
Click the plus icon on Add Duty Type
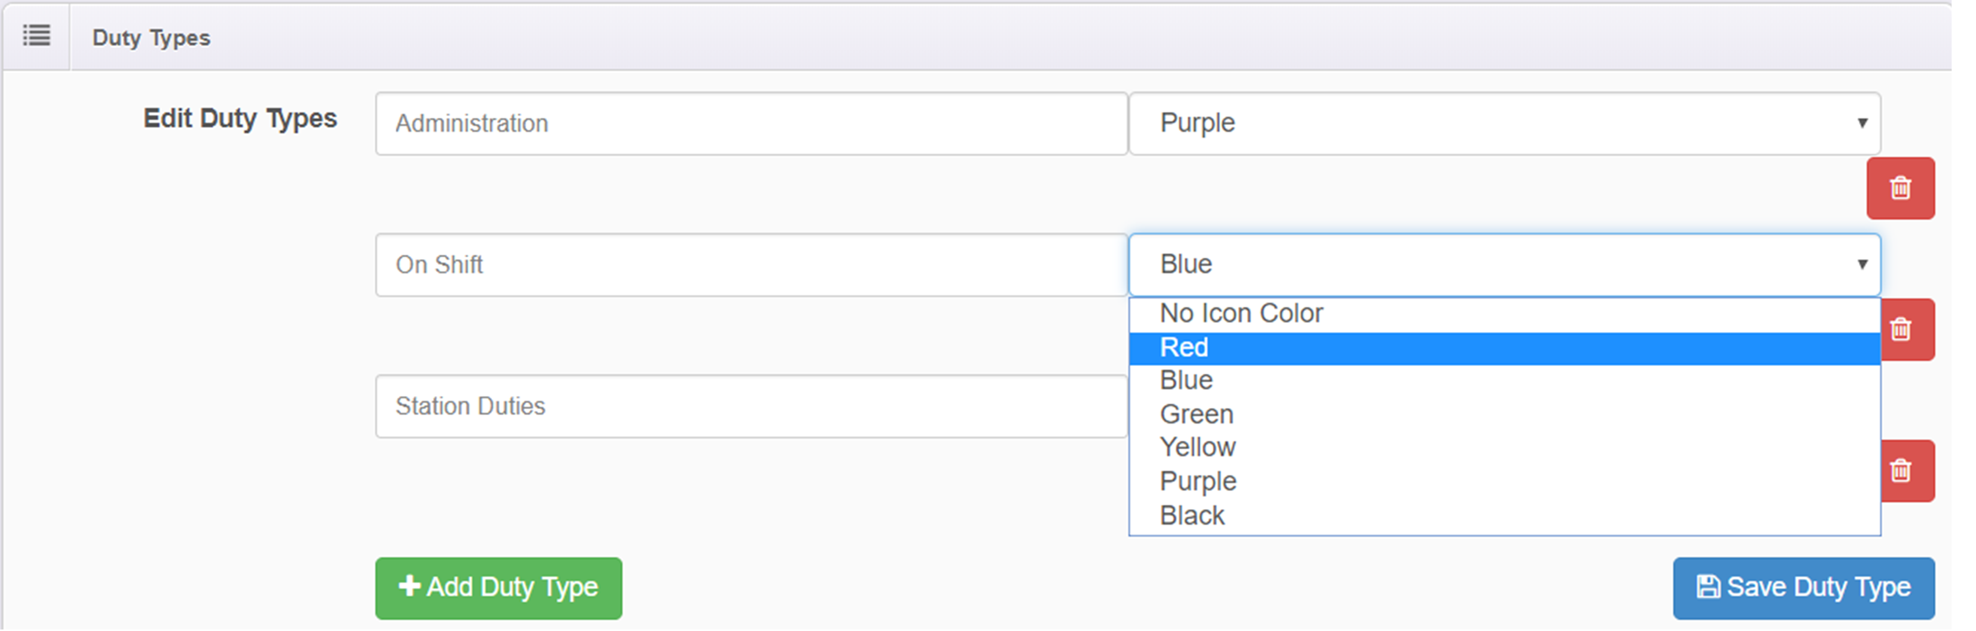(x=409, y=586)
